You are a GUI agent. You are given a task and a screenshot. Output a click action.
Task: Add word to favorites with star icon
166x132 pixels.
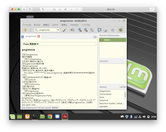click(x=113, y=30)
